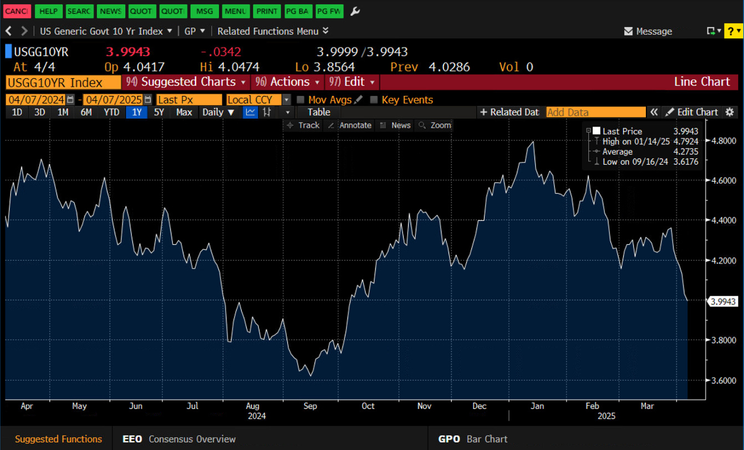The width and height of the screenshot is (744, 450).
Task: Go forward with the right arrow
Action: (24, 31)
